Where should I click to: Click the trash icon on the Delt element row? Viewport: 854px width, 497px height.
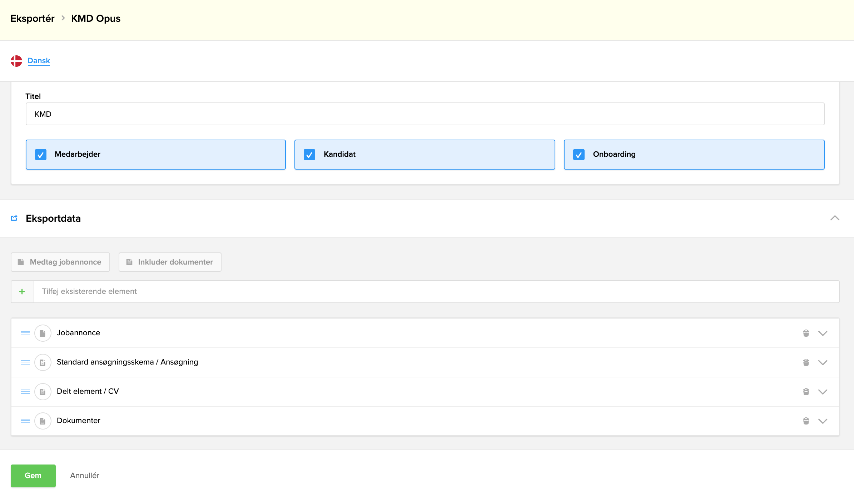pyautogui.click(x=806, y=391)
